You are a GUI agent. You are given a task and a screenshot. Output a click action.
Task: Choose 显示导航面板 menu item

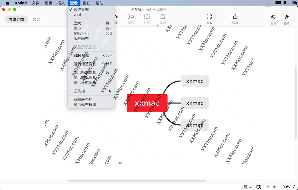point(91,83)
